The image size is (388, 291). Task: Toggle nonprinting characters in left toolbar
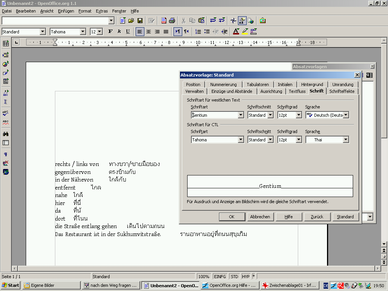tap(6, 155)
